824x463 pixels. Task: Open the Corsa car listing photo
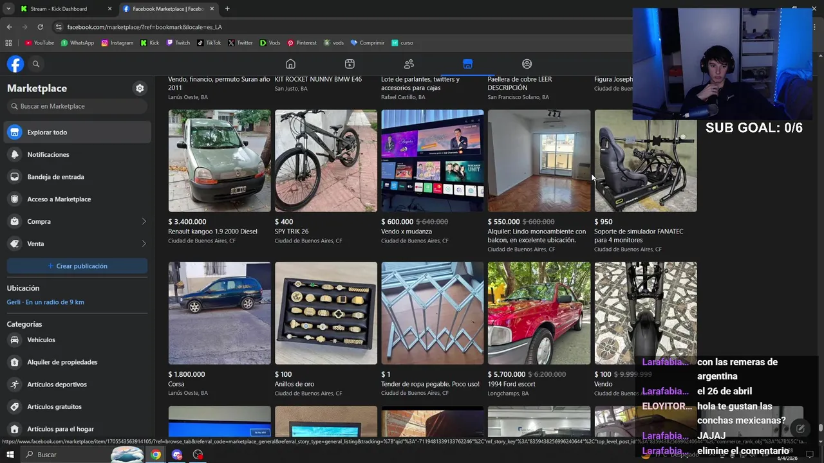point(220,313)
